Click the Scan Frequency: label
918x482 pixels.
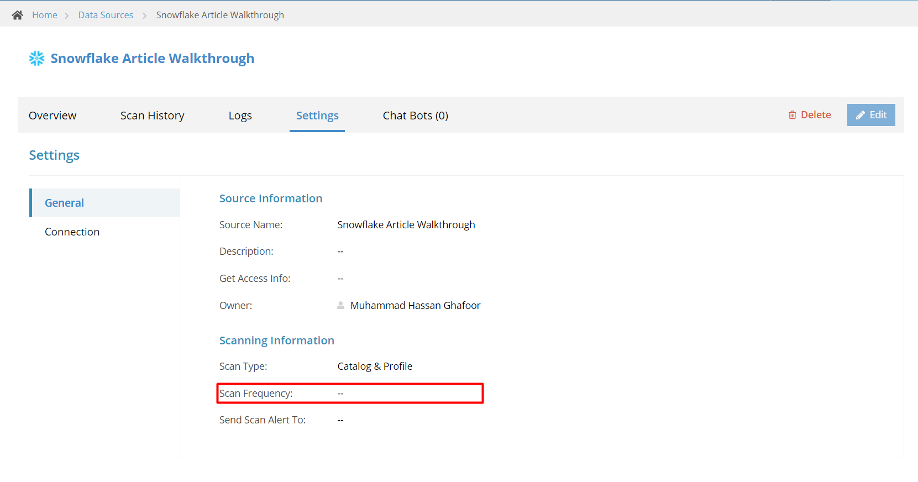click(x=256, y=393)
